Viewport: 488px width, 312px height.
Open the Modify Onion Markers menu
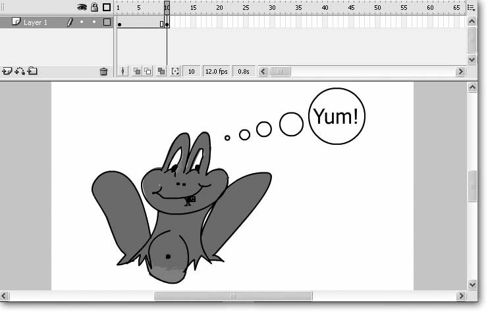175,71
